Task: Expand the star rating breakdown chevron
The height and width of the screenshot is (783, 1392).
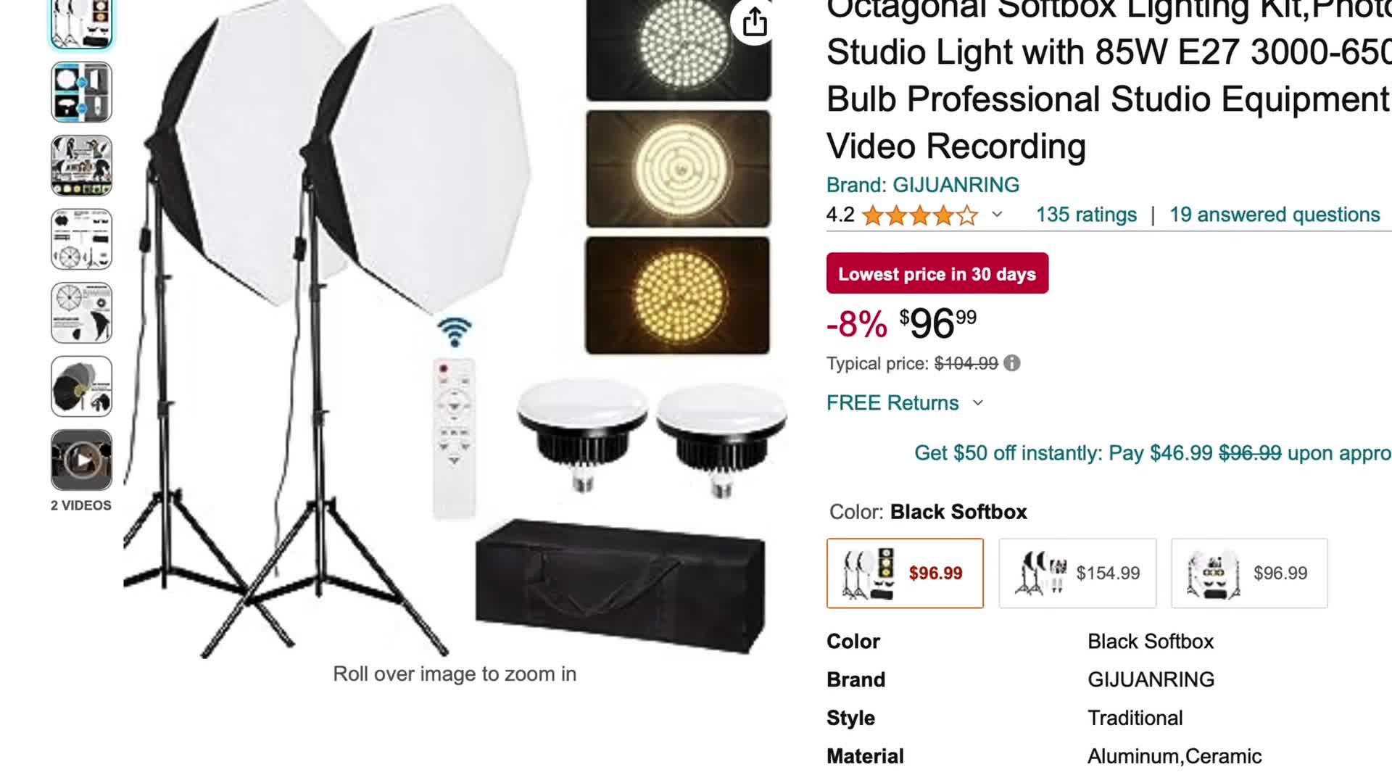Action: 997,215
